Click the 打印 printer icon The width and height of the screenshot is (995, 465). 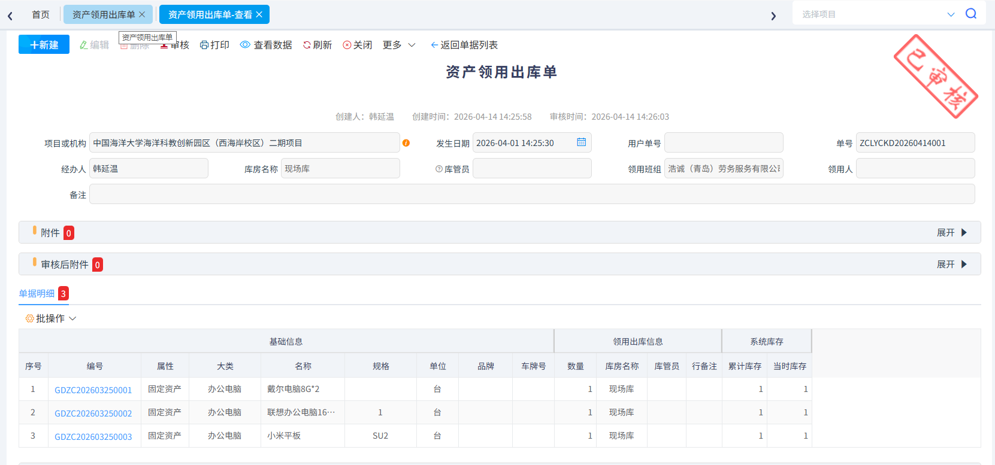[204, 45]
